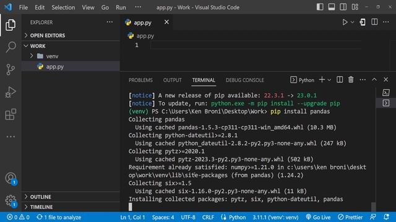Open Explorer views and more actions ellipsis
The width and height of the screenshot is (396, 222).
click(x=110, y=22)
